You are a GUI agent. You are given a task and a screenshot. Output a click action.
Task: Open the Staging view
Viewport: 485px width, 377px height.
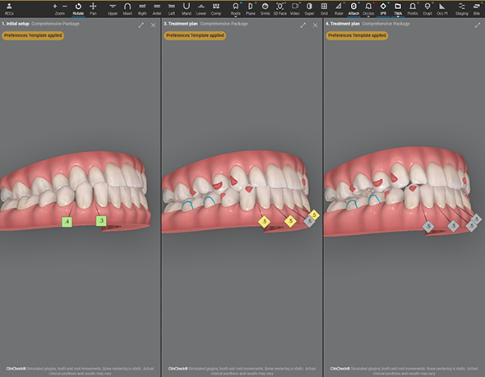pos(461,9)
